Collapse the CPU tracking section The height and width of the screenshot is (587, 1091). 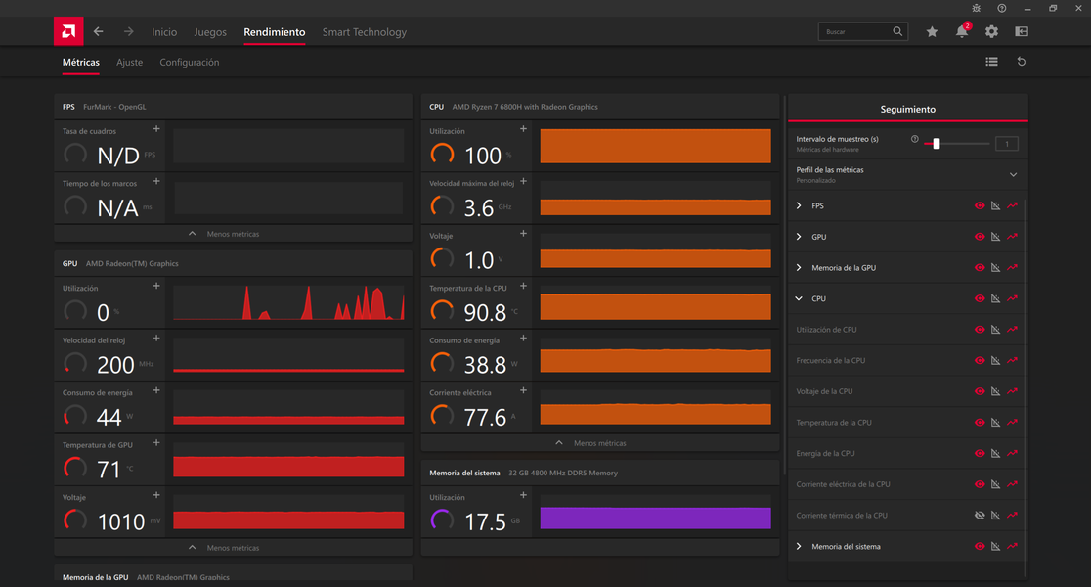coord(799,299)
